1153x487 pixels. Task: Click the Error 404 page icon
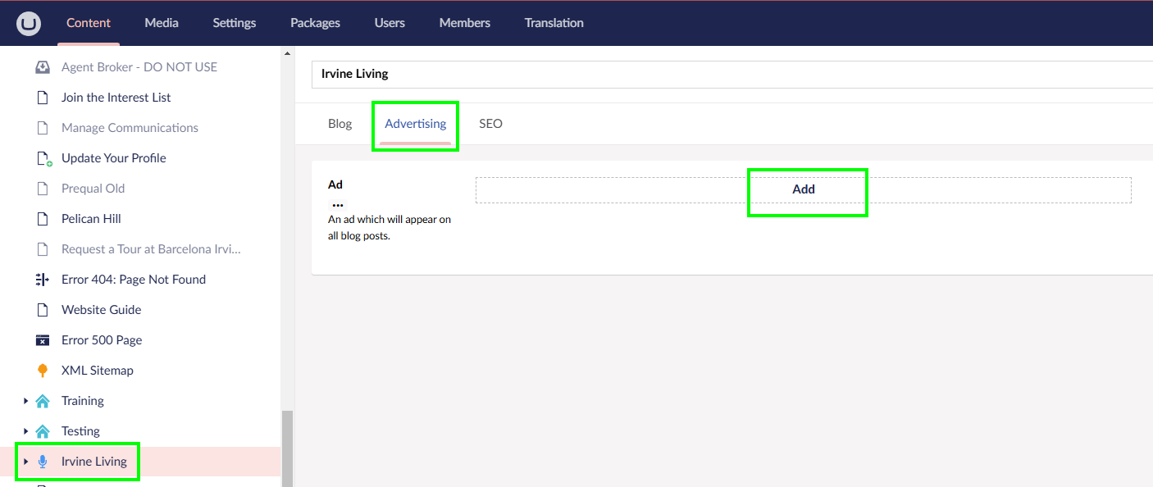[x=43, y=280]
